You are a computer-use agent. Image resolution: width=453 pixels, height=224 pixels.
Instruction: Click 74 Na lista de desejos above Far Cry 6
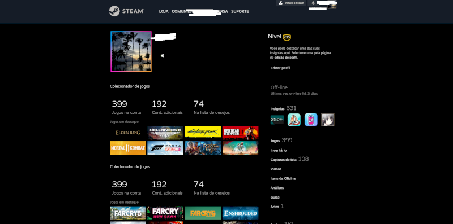(x=211, y=188)
